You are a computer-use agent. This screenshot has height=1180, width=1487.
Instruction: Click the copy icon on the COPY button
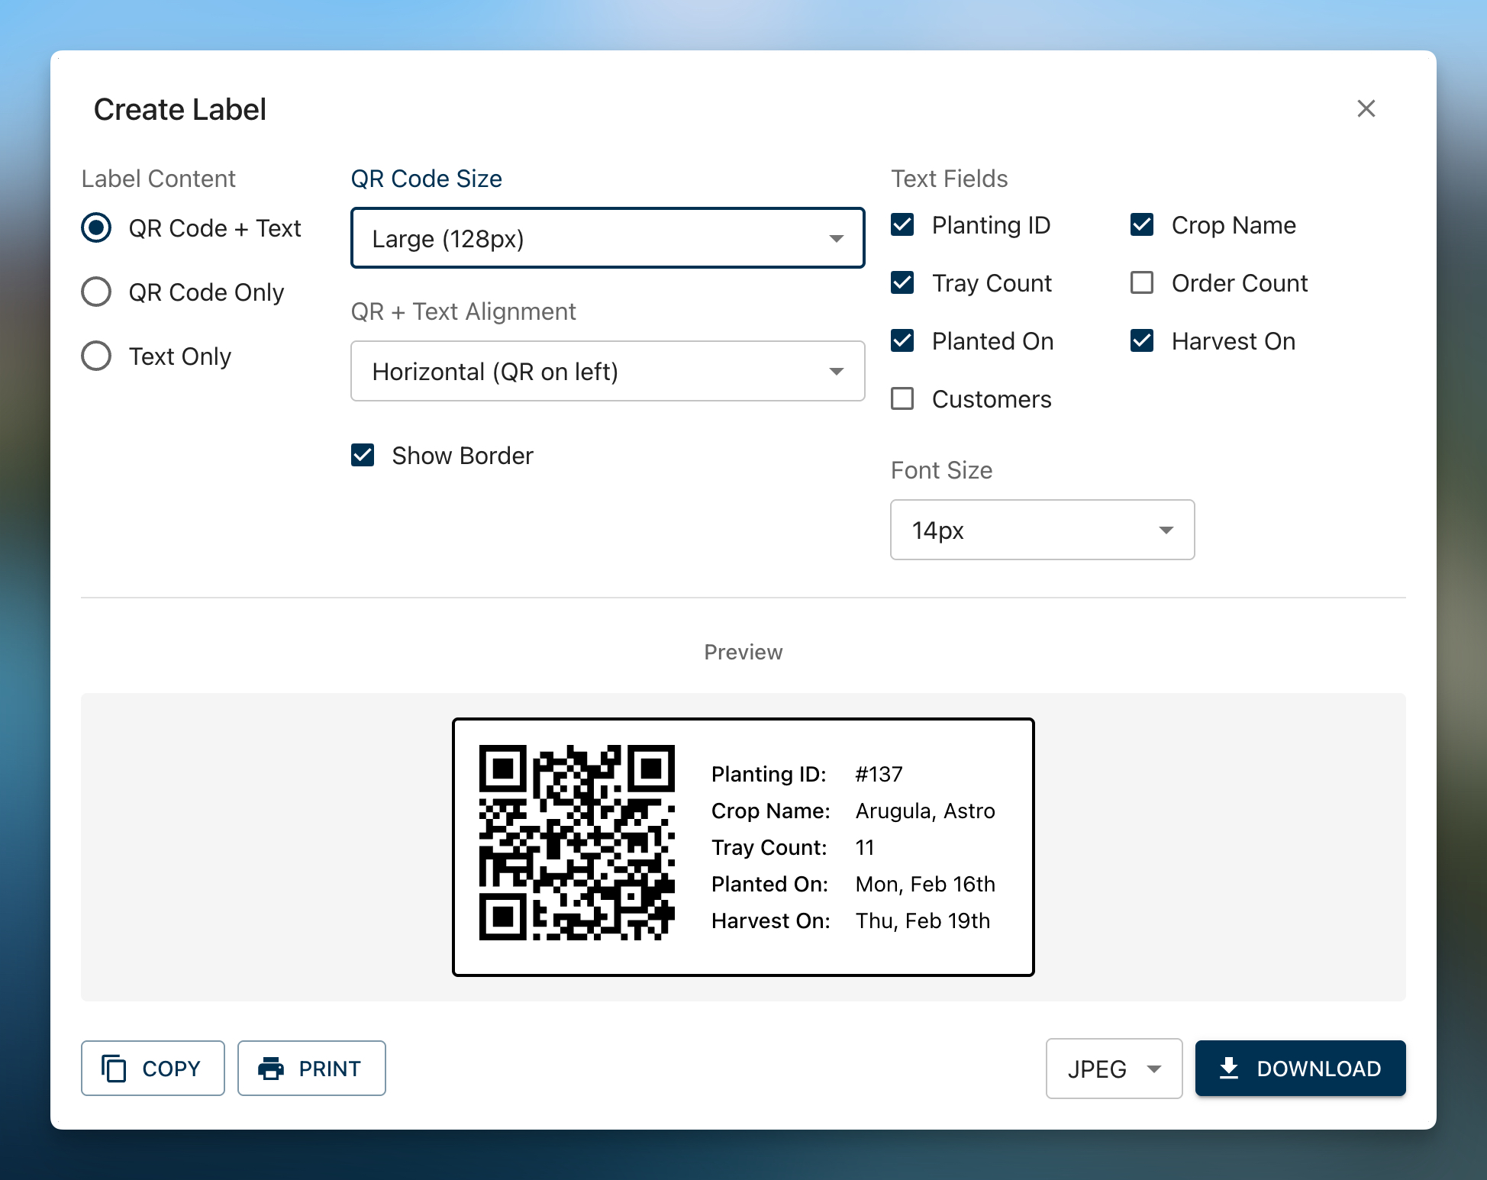pos(115,1068)
